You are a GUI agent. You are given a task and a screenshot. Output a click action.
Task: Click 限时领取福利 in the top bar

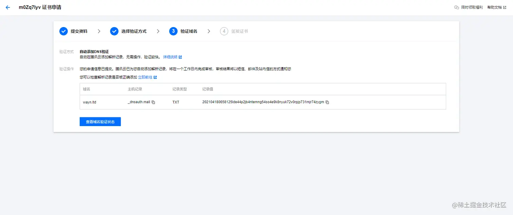click(472, 7)
